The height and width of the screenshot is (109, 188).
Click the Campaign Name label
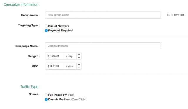point(27,46)
